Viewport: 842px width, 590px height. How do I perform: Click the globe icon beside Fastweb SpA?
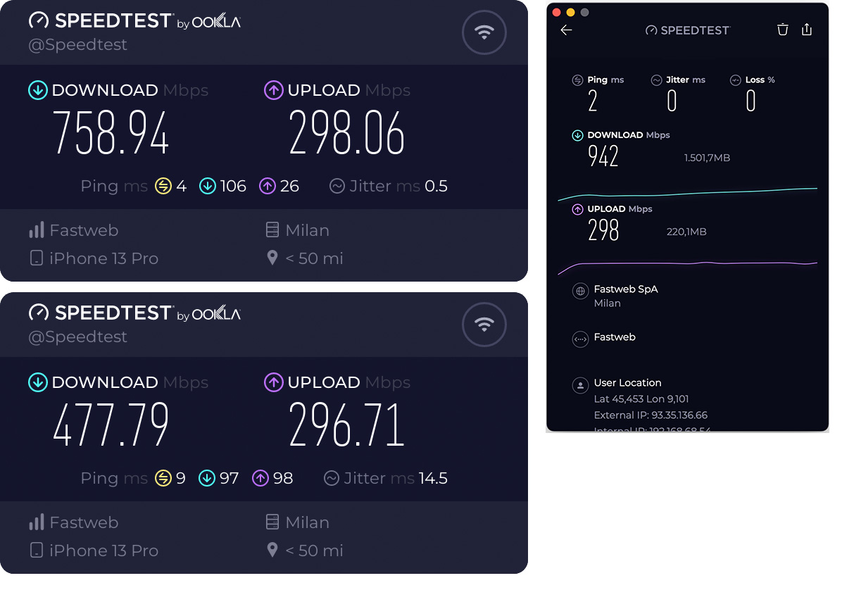click(x=580, y=291)
